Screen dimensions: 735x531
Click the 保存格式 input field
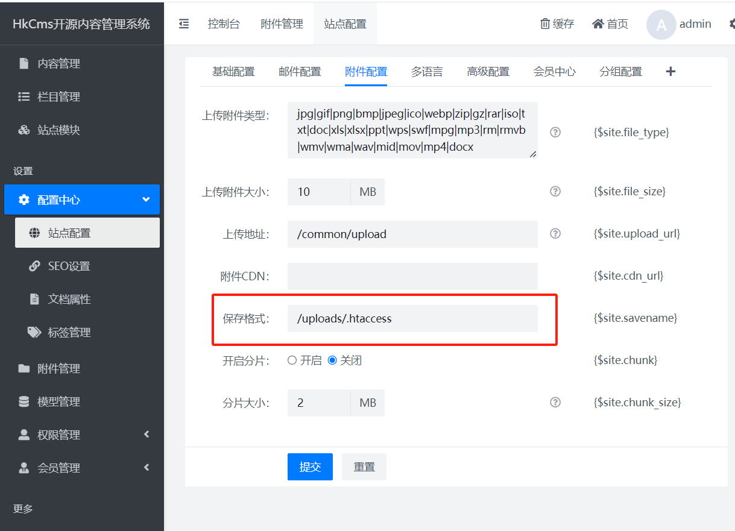click(x=412, y=318)
